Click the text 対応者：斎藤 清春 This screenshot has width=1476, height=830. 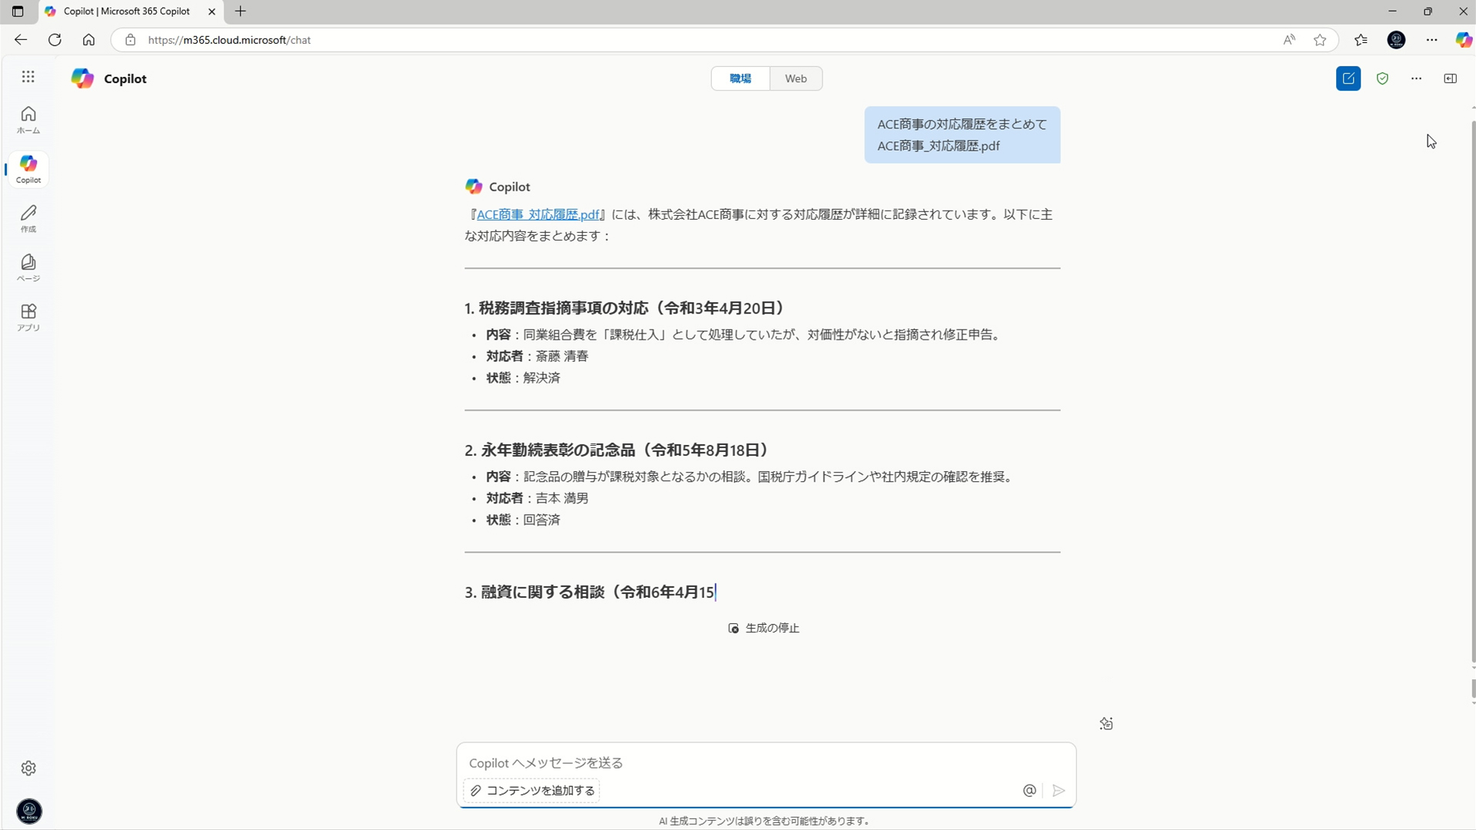coord(537,356)
